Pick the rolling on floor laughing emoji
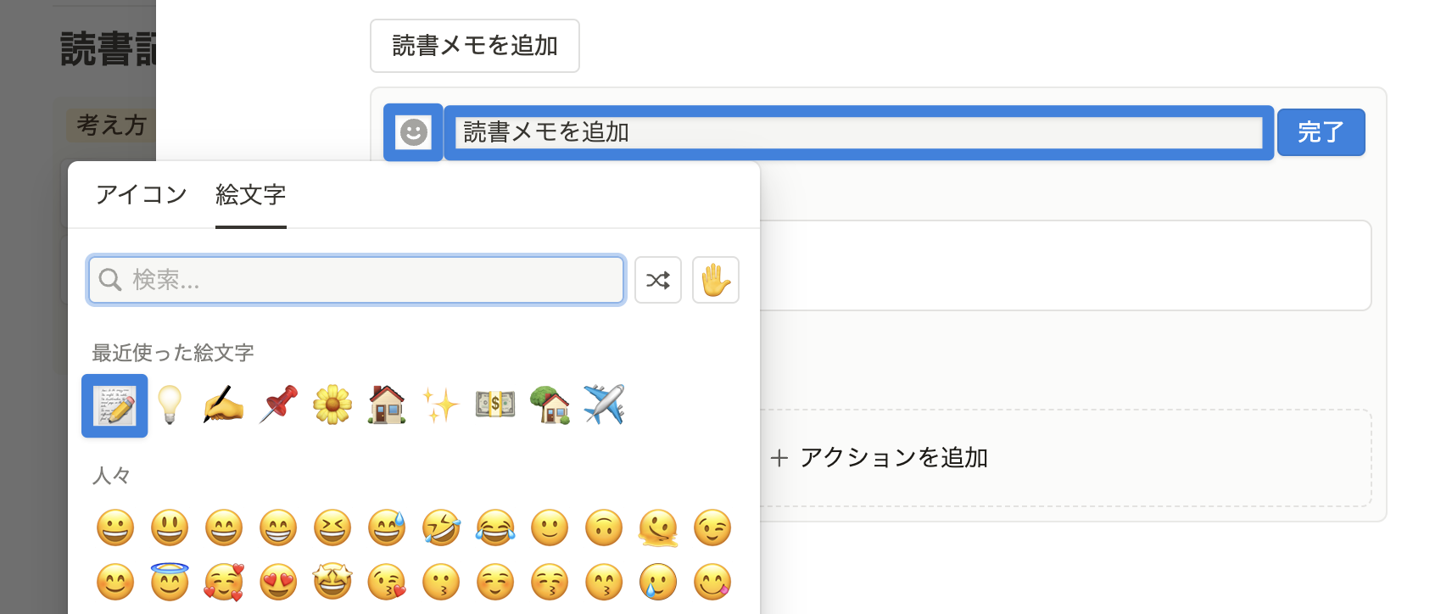 point(441,527)
